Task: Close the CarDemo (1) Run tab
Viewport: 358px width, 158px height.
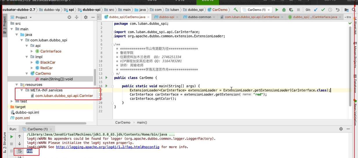Action: click(x=51, y=129)
